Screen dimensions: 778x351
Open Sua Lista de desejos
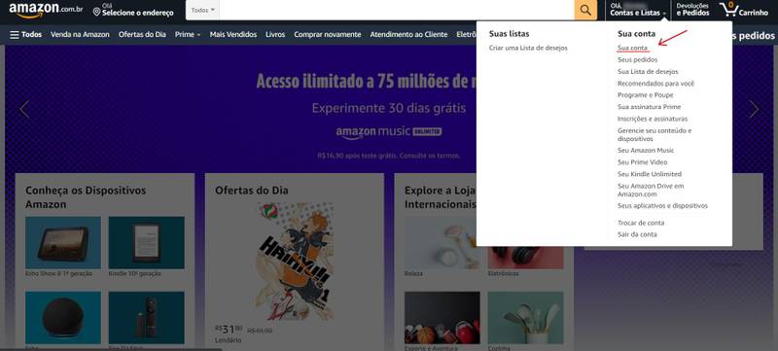(648, 72)
